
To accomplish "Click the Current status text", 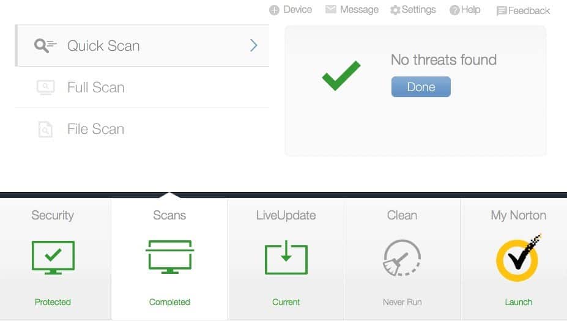I will (x=286, y=302).
